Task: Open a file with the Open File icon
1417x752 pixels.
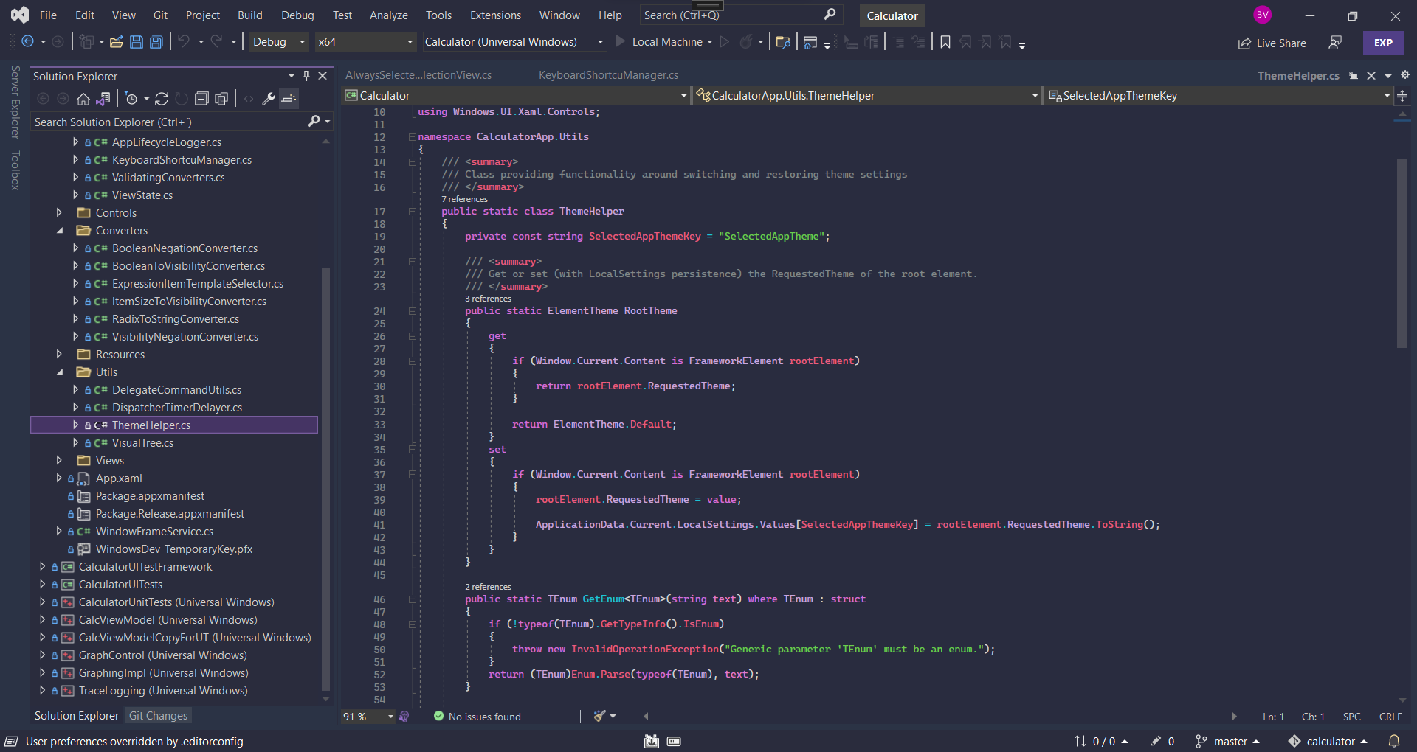Action: (117, 42)
